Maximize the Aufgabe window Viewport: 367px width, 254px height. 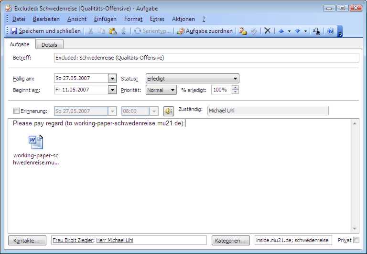click(x=343, y=9)
